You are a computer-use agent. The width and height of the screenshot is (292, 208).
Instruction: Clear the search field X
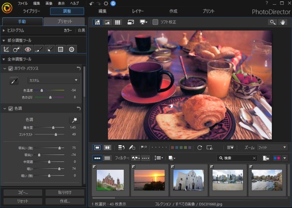pyautogui.click(x=254, y=158)
